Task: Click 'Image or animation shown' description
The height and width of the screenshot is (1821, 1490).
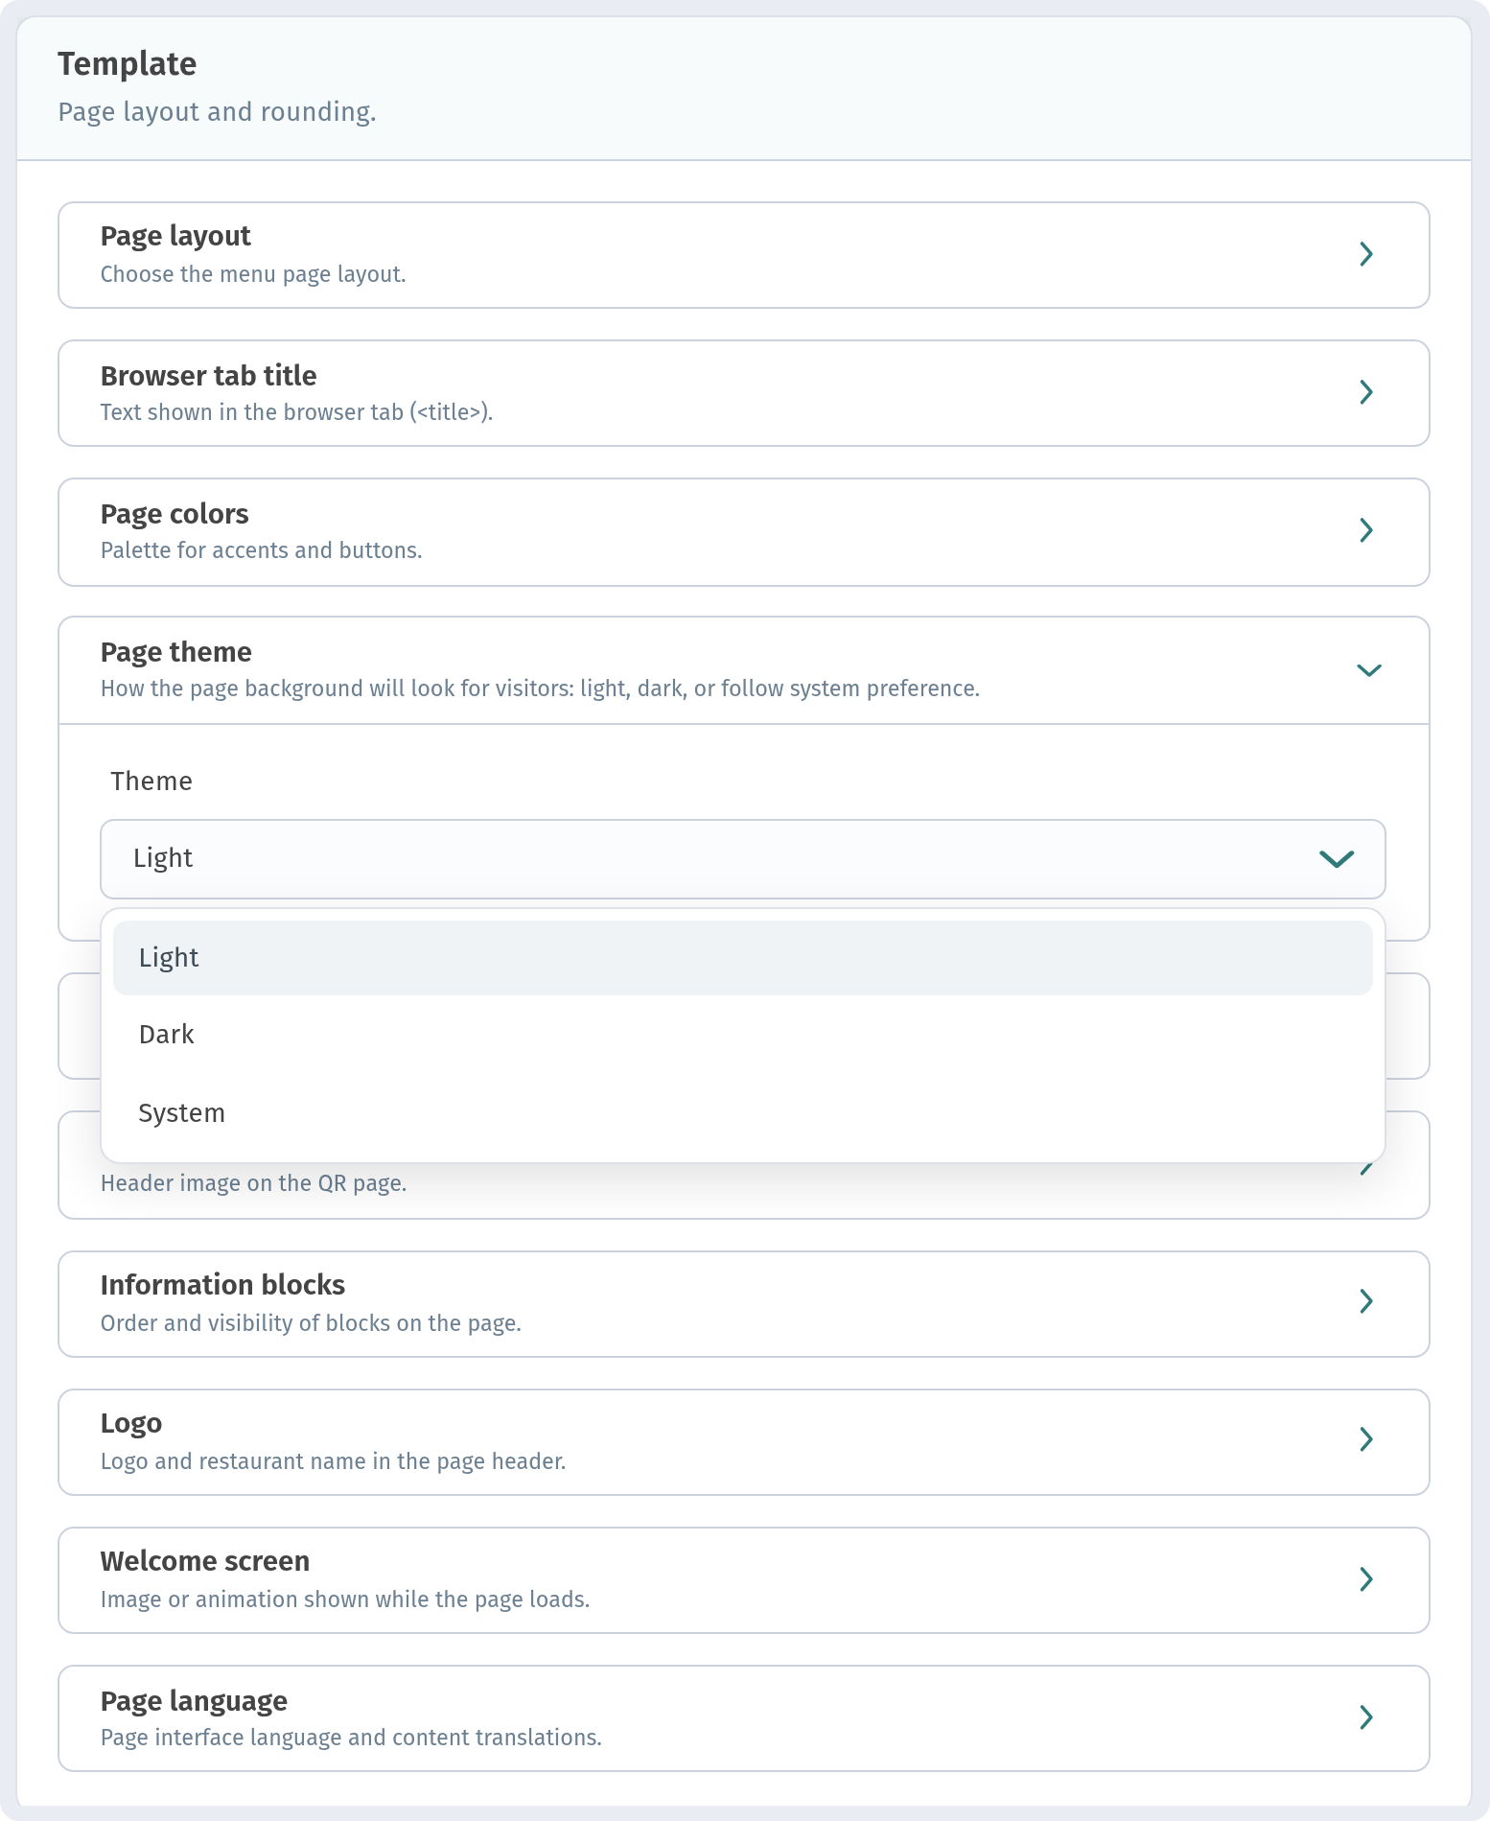Action: pyautogui.click(x=345, y=1599)
